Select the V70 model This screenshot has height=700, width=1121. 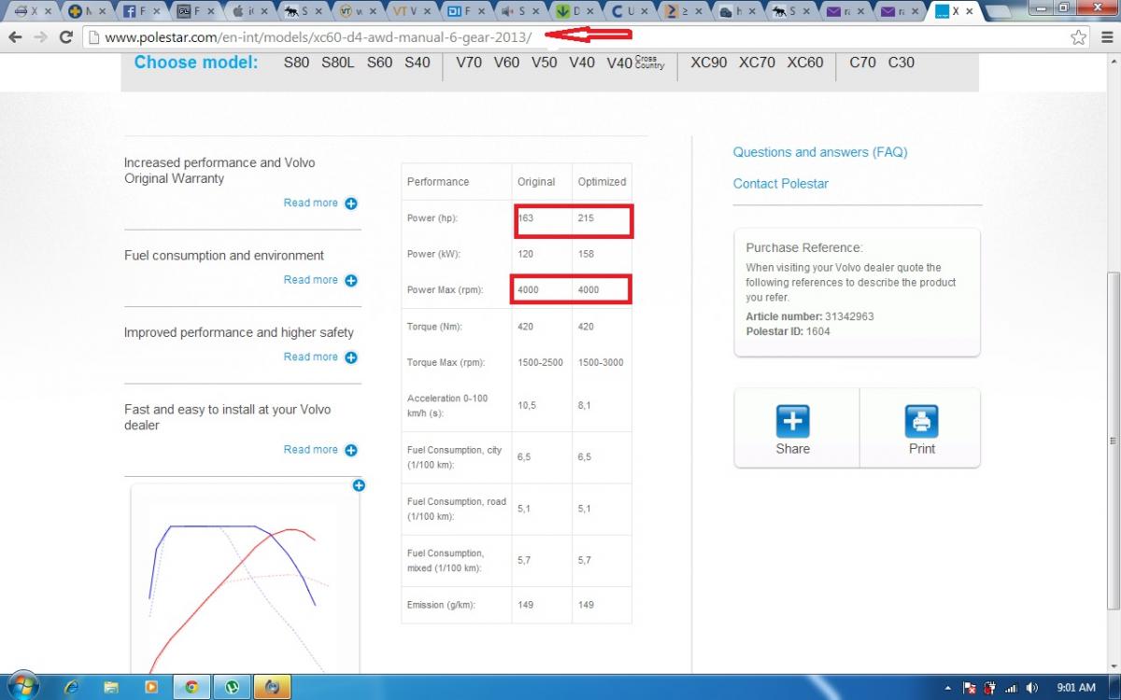[x=469, y=63]
